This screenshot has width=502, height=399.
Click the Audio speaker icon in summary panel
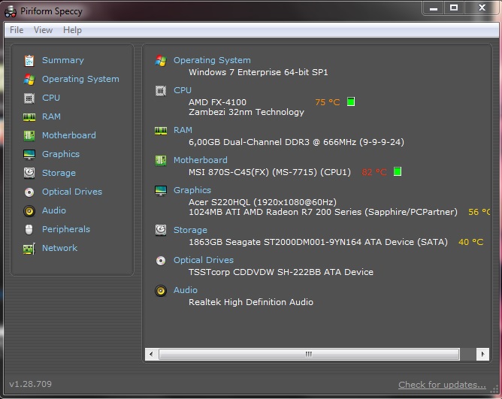(161, 291)
